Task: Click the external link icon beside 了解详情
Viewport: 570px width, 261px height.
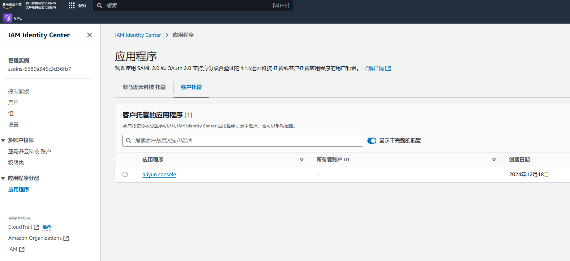Action: pos(388,68)
